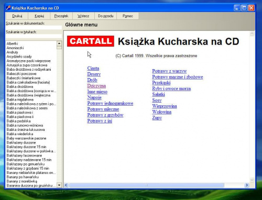Select Babka podolska recipe
This screenshot has width=262, height=200.
click(x=18, y=121)
